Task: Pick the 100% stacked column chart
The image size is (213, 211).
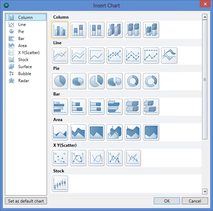Action: [96, 30]
